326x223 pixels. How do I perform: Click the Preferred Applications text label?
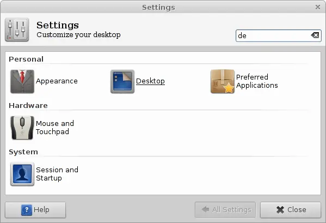(257, 81)
